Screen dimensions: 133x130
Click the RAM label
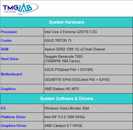5,49
